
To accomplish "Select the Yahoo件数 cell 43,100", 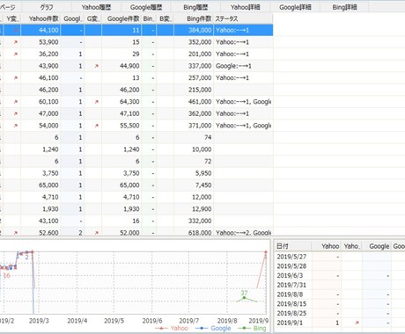I will pos(40,221).
